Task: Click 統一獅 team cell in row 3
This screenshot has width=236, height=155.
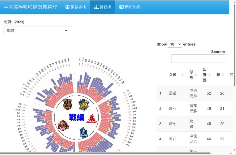Action: click(193, 124)
